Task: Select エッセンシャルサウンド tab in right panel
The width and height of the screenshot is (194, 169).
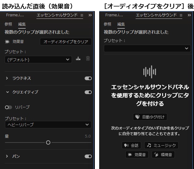Action: coord(156,15)
